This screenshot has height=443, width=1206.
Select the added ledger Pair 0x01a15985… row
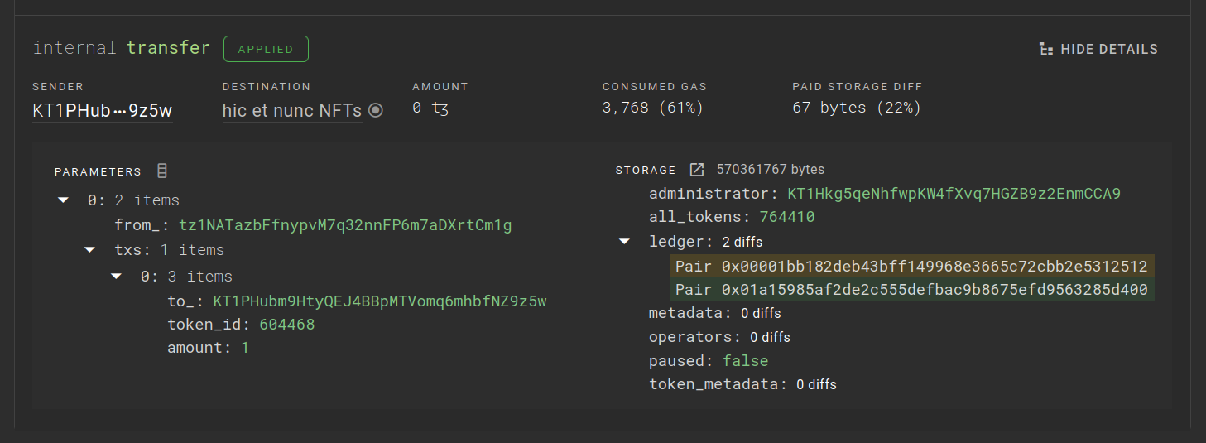pos(911,290)
